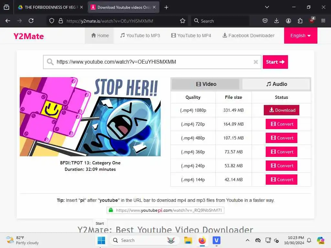The image size is (331, 248).
Task: Show site security padlock info
Action: coord(61,21)
